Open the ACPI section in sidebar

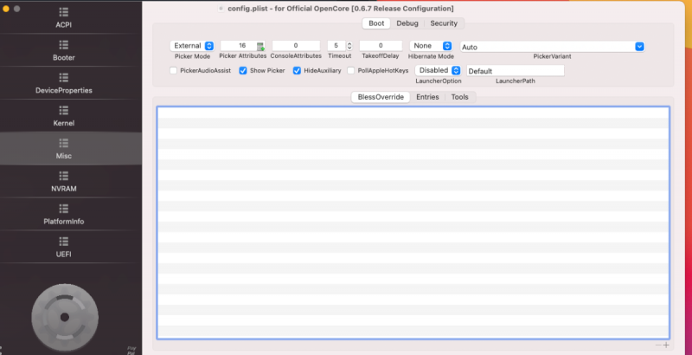click(x=63, y=17)
